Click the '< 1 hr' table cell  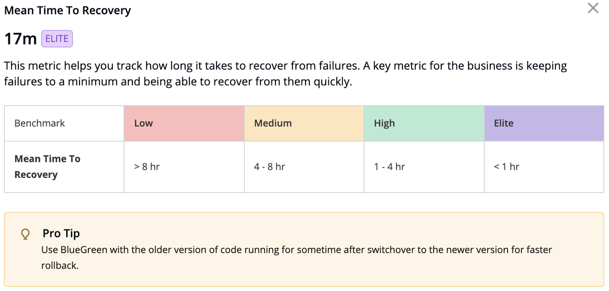point(507,167)
